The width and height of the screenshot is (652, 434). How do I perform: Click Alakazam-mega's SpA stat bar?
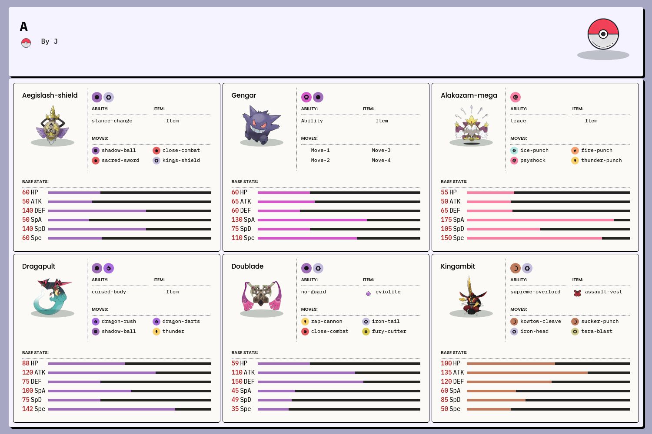tap(548, 220)
